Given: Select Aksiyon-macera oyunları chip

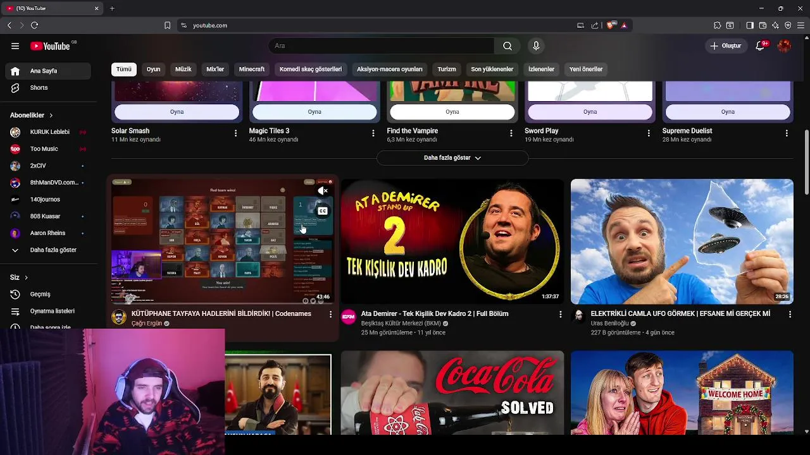Looking at the screenshot, I should click(x=390, y=70).
